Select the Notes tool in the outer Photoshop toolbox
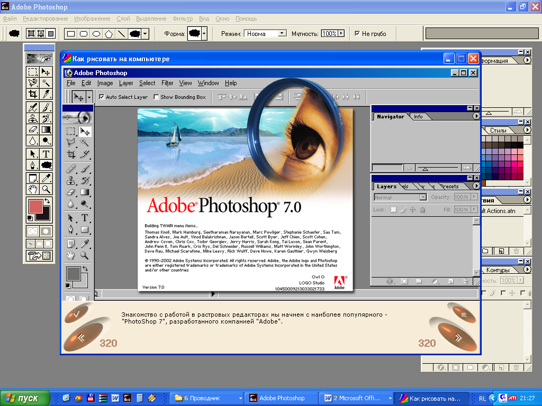Viewport: 542px width, 406px height. click(33, 178)
